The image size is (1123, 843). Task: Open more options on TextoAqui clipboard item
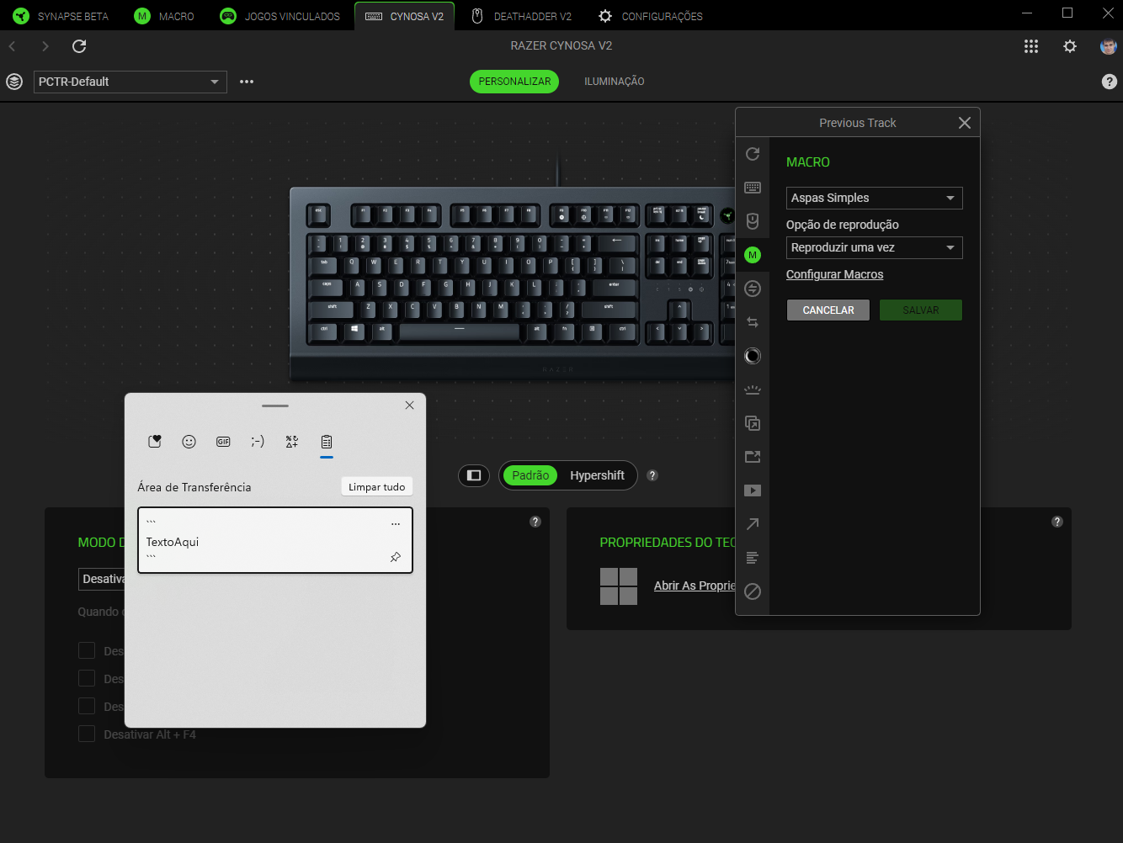(x=396, y=524)
